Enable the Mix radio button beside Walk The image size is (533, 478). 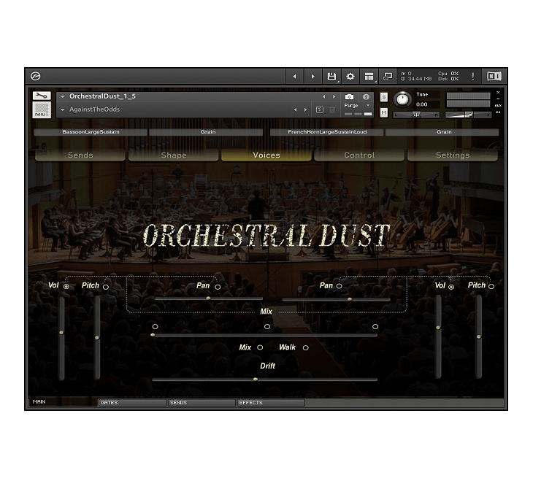260,347
